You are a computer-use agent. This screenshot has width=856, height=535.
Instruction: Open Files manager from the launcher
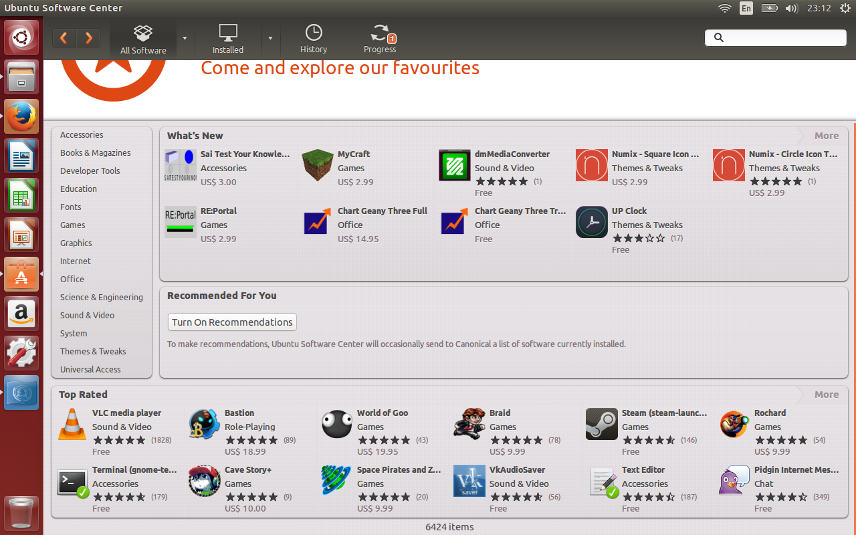click(x=22, y=77)
